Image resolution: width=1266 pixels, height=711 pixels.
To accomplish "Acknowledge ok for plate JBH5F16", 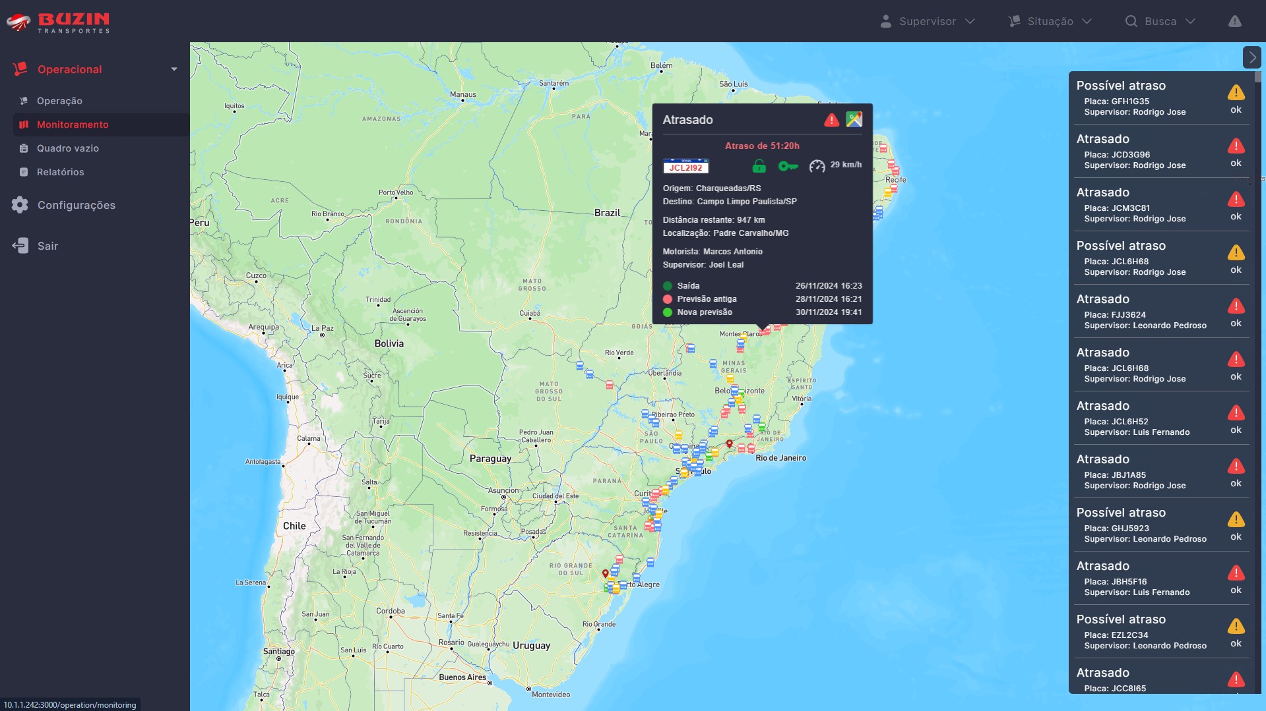I will coord(1236,590).
